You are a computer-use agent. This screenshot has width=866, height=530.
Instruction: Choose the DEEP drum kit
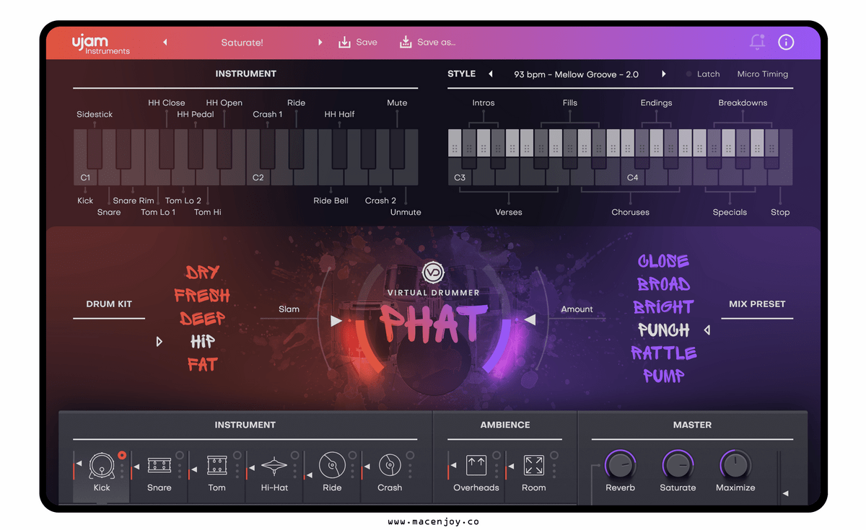pos(202,319)
